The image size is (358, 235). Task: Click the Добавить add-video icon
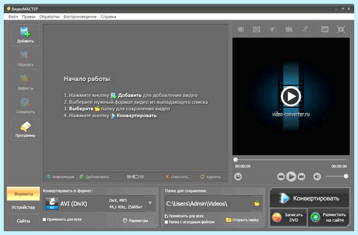(x=25, y=35)
